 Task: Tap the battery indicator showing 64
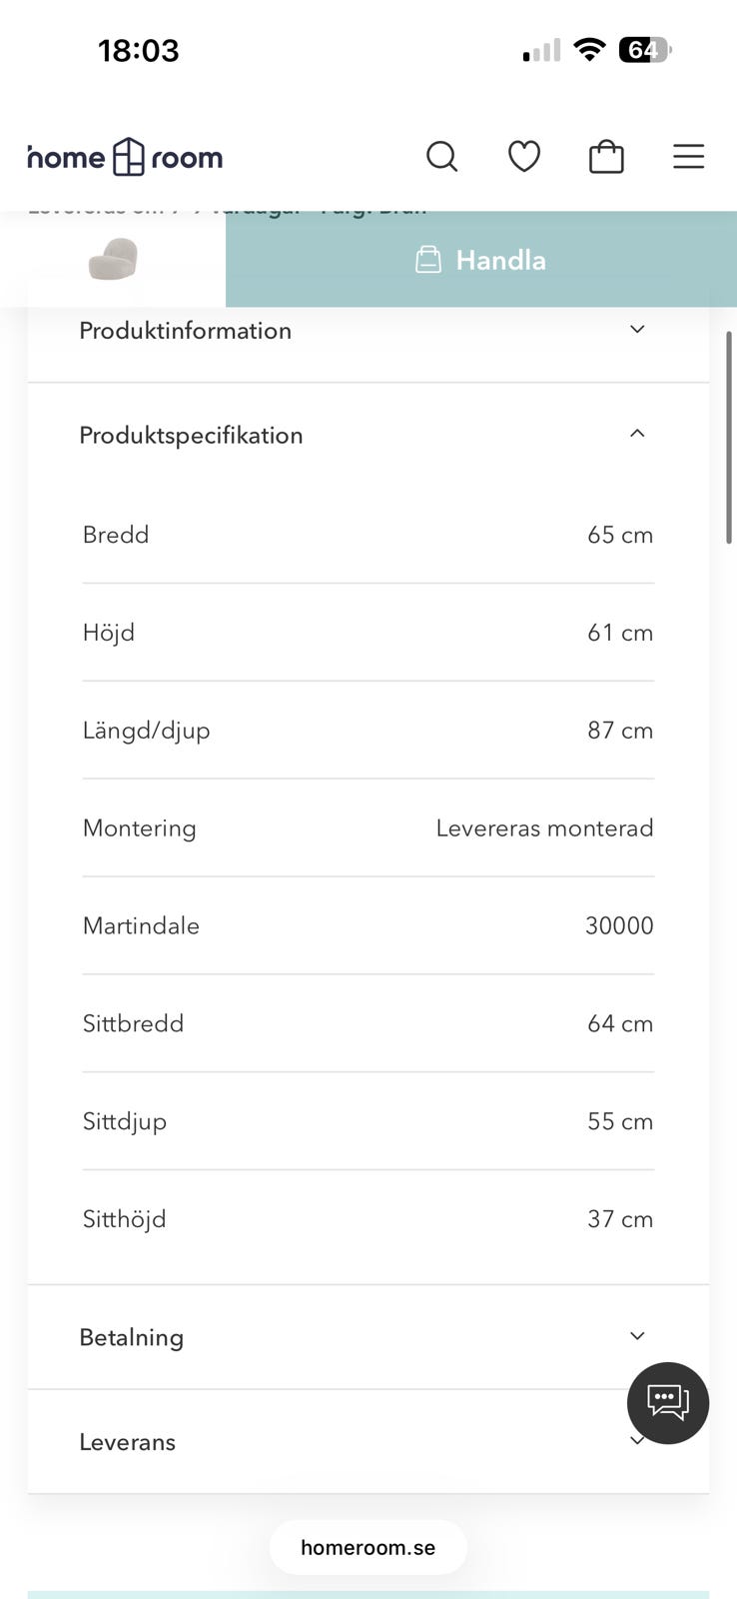pyautogui.click(x=645, y=50)
